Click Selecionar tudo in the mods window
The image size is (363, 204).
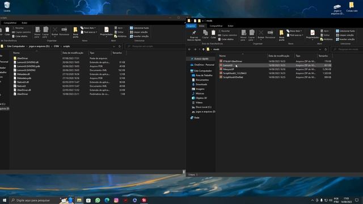pos(345,31)
